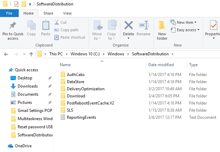Click the Copy icon in Clipboard group
This screenshot has height=152, width=220.
[31, 26]
